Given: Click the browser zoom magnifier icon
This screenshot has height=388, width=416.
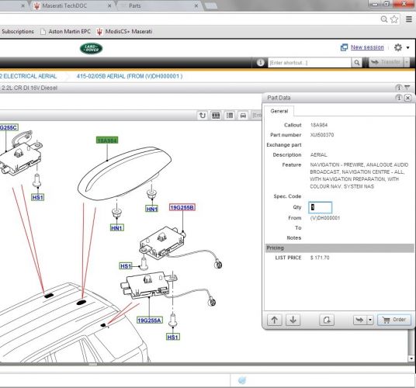Looking at the screenshot, I should point(384,19).
